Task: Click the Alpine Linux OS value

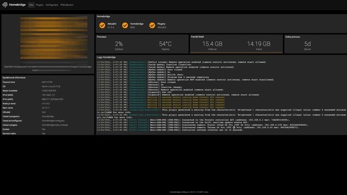Action: click(51, 87)
